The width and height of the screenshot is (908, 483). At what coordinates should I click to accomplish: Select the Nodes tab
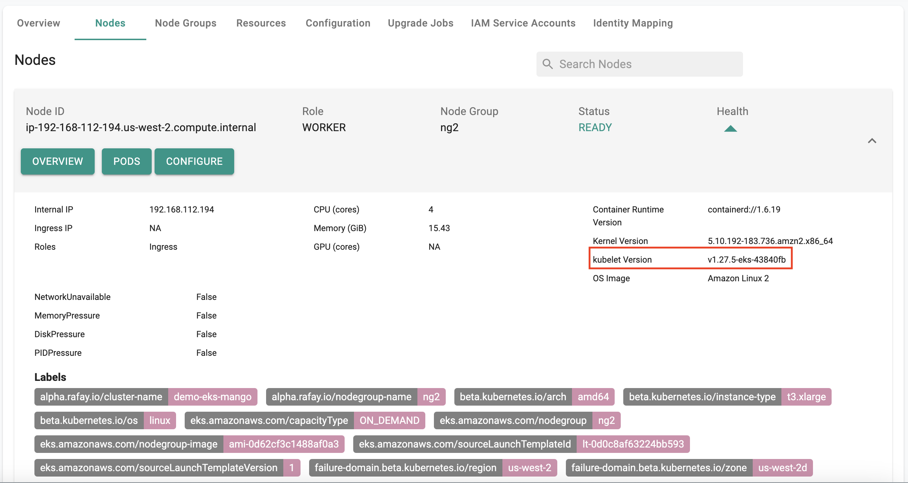(110, 23)
